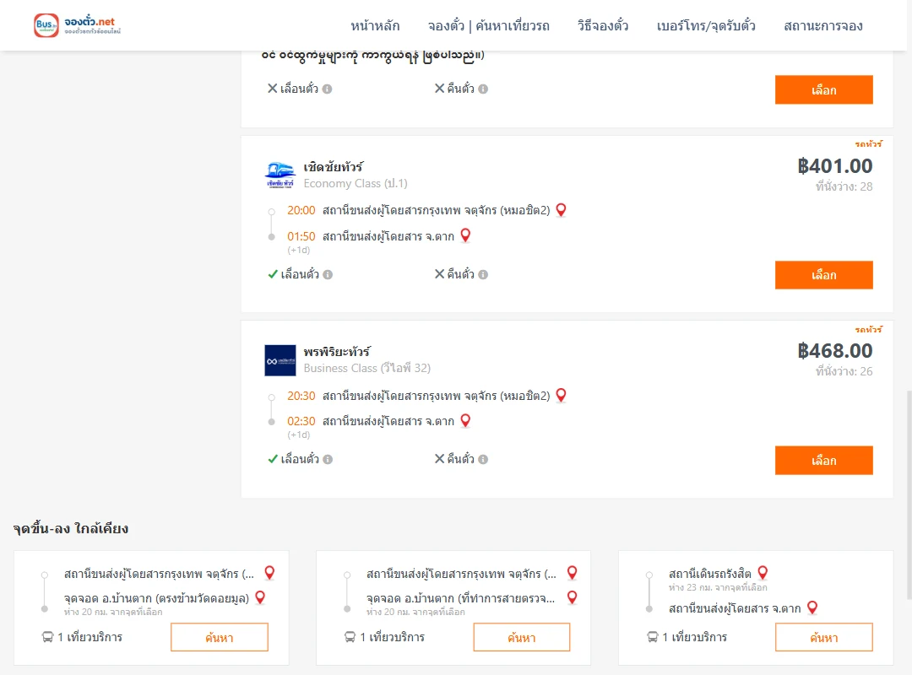Open the วิธีจองตั๋ว menu item
This screenshot has height=675, width=912.
pos(603,25)
